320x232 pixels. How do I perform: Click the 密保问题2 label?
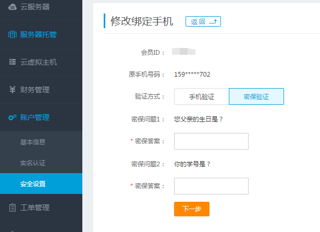pyautogui.click(x=148, y=164)
